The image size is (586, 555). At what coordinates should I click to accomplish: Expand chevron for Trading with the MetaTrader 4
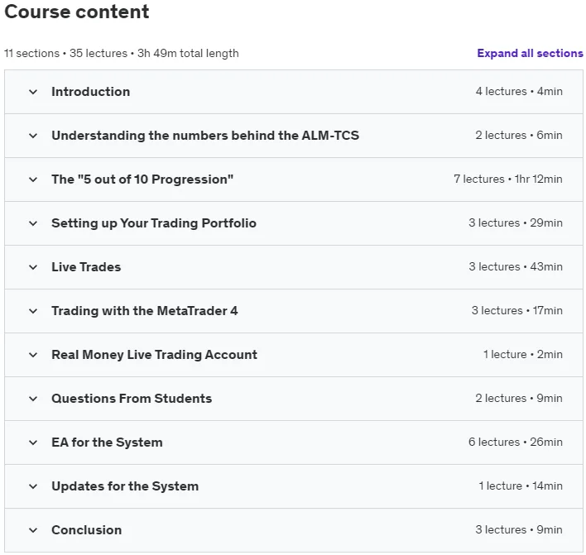point(33,311)
